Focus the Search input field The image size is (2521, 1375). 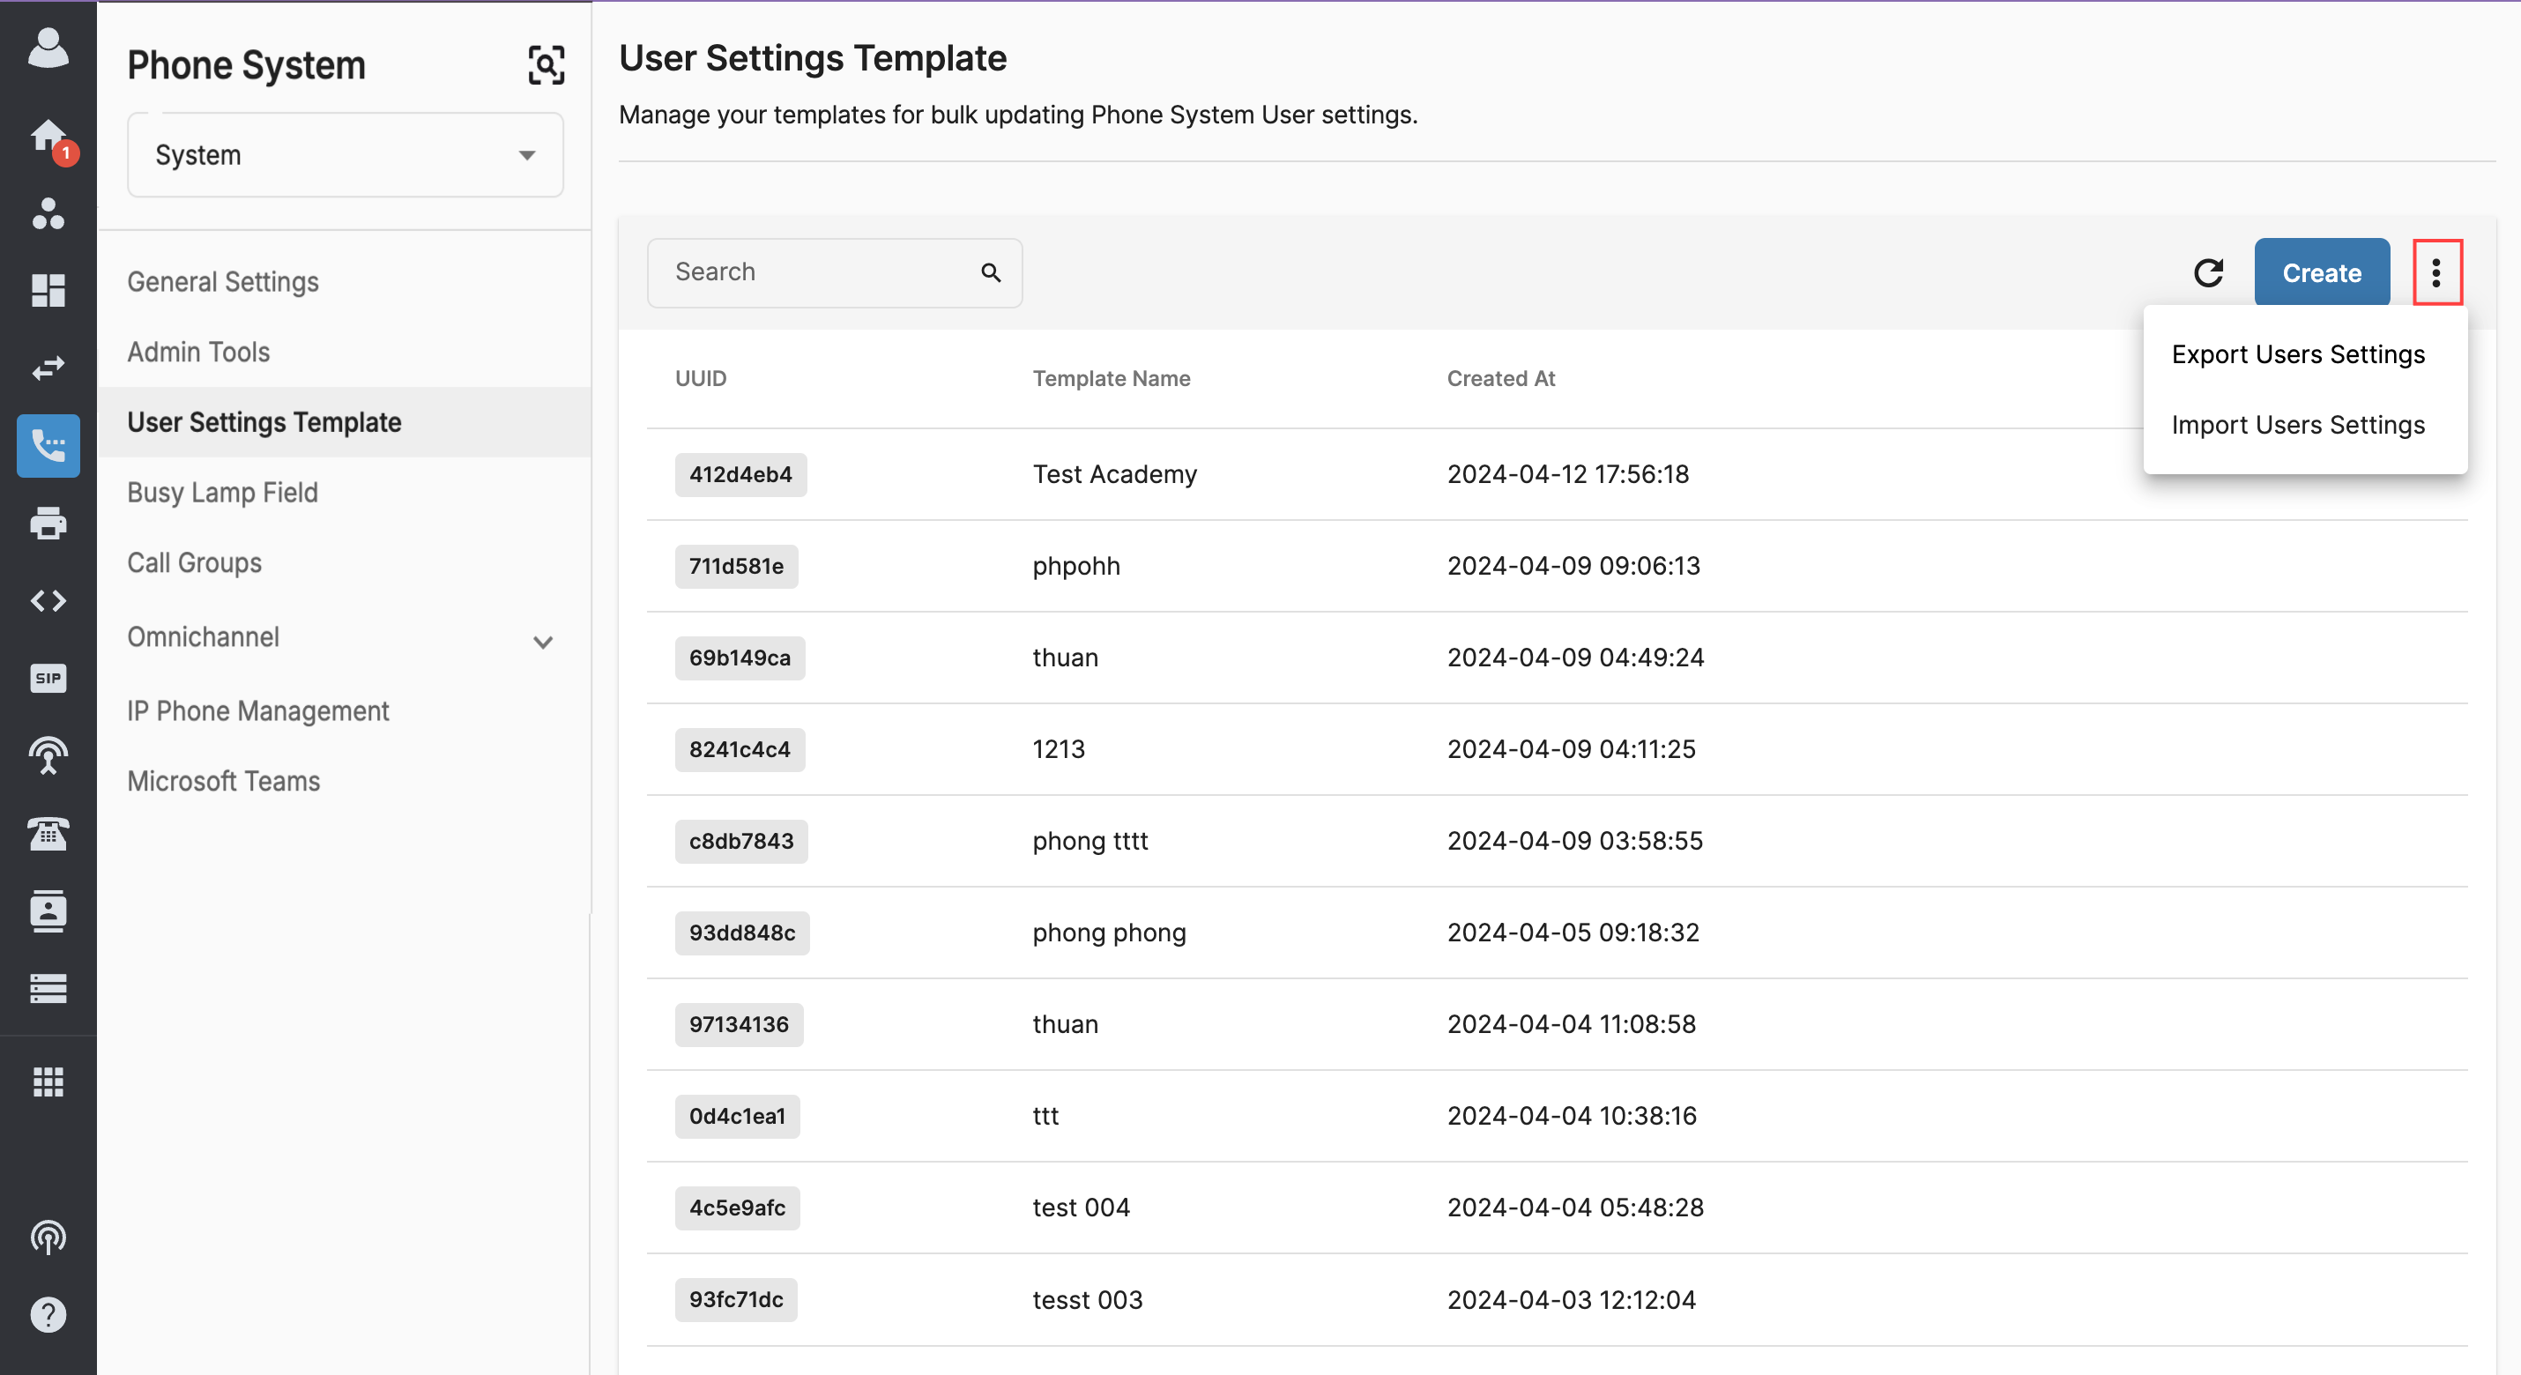(834, 272)
